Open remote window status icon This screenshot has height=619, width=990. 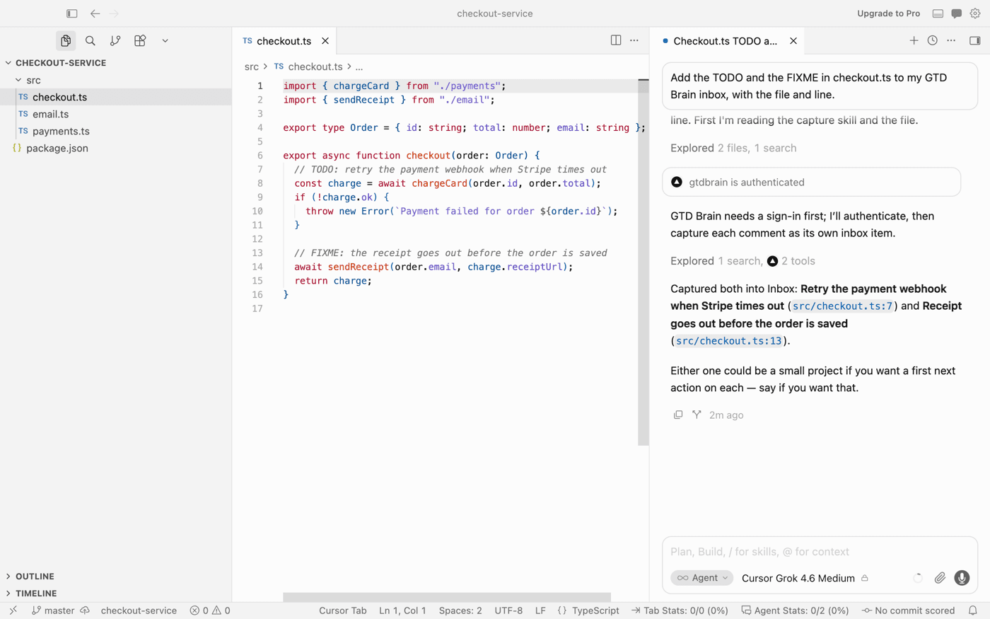point(13,611)
